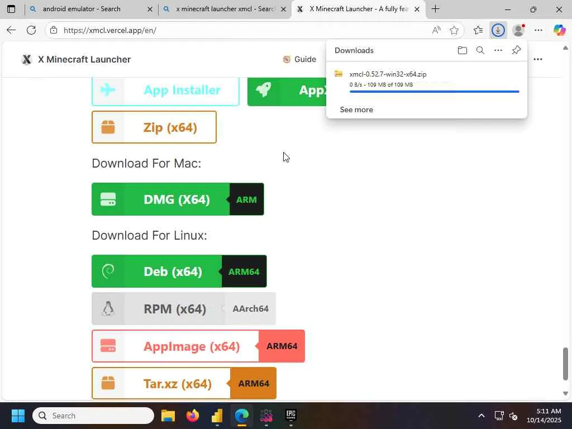
Task: Choose the ARM64 Tar.xz archive
Action: pyautogui.click(x=254, y=383)
